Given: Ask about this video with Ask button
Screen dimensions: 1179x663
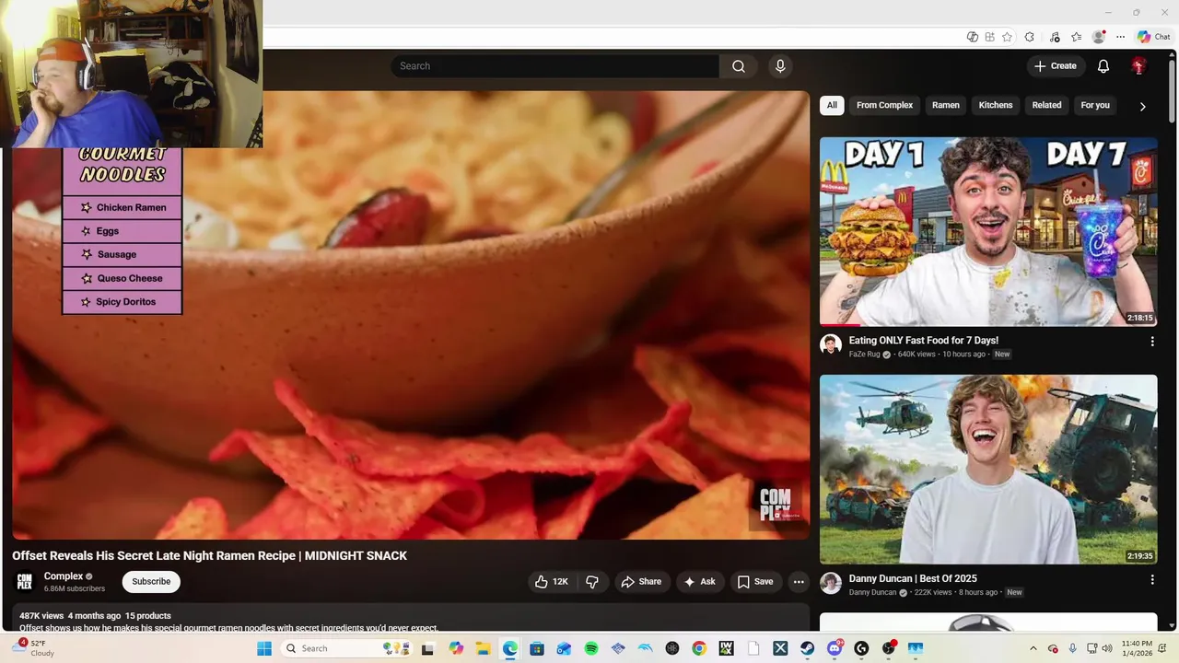Looking at the screenshot, I should (700, 582).
